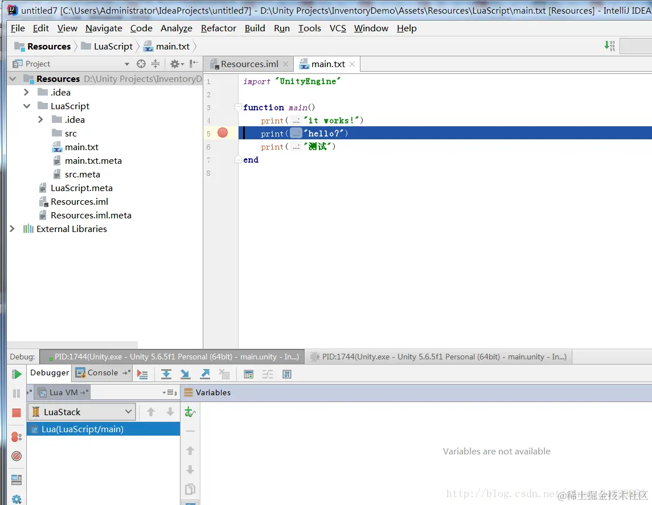Select first PID:1744 debug session tab
The image size is (652, 505).
172,357
